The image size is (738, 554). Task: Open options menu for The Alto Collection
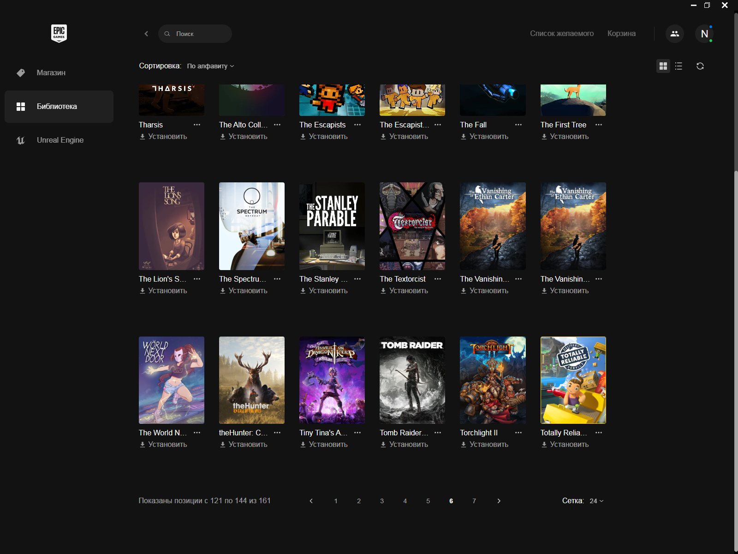click(277, 125)
